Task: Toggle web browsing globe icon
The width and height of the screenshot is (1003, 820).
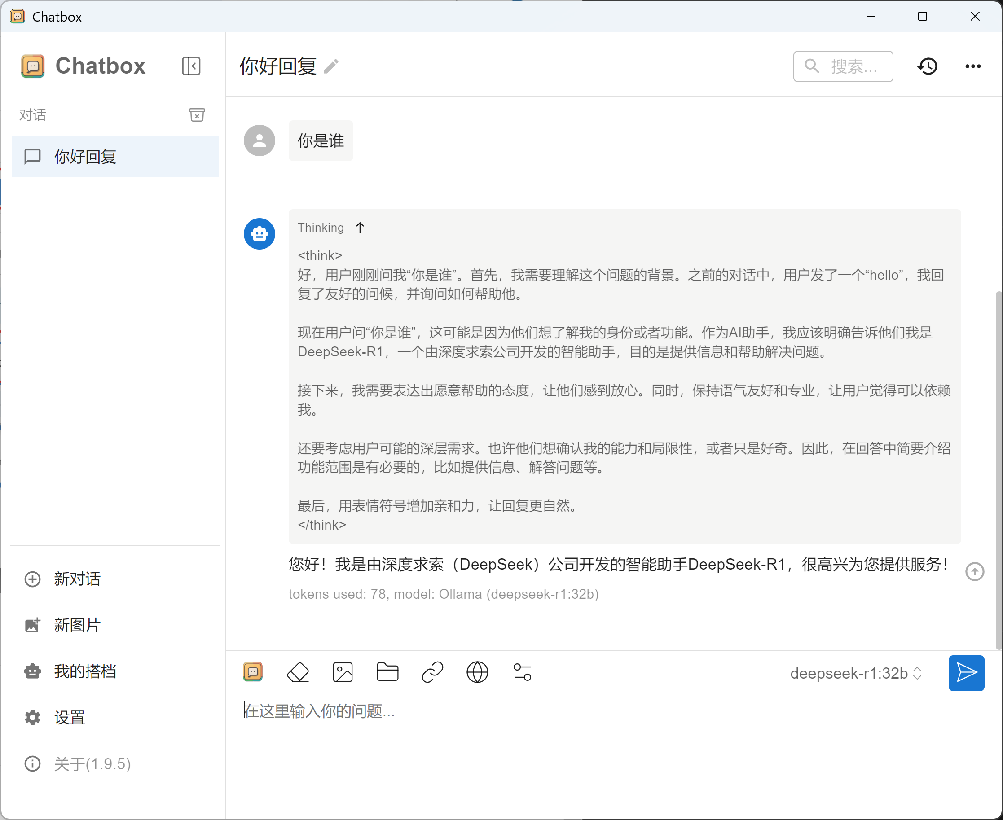Action: (477, 672)
